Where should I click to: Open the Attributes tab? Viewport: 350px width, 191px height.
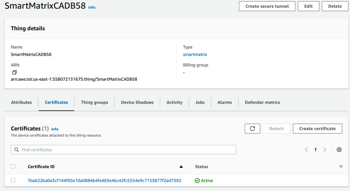[x=22, y=102]
